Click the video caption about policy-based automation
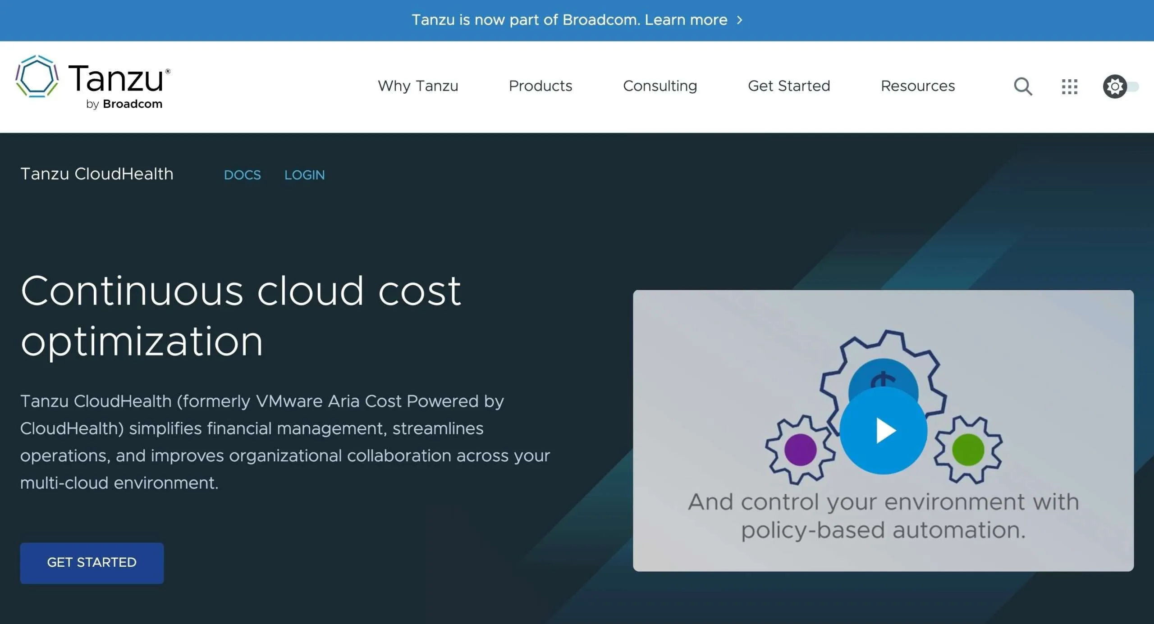1154x624 pixels. click(883, 516)
